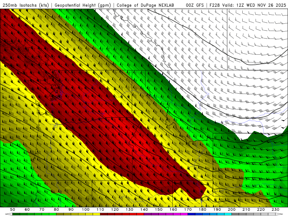Click the '60' color scale label

coord(27,210)
